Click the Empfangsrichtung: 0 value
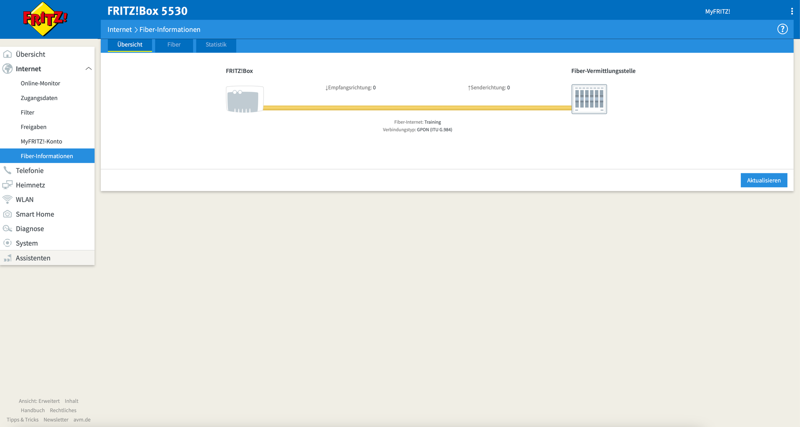This screenshot has width=800, height=427. coord(350,87)
